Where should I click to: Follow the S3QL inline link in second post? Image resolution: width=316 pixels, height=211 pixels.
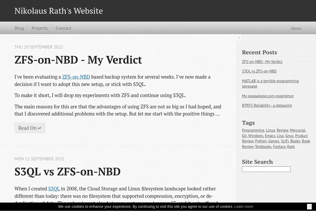[x=54, y=189]
